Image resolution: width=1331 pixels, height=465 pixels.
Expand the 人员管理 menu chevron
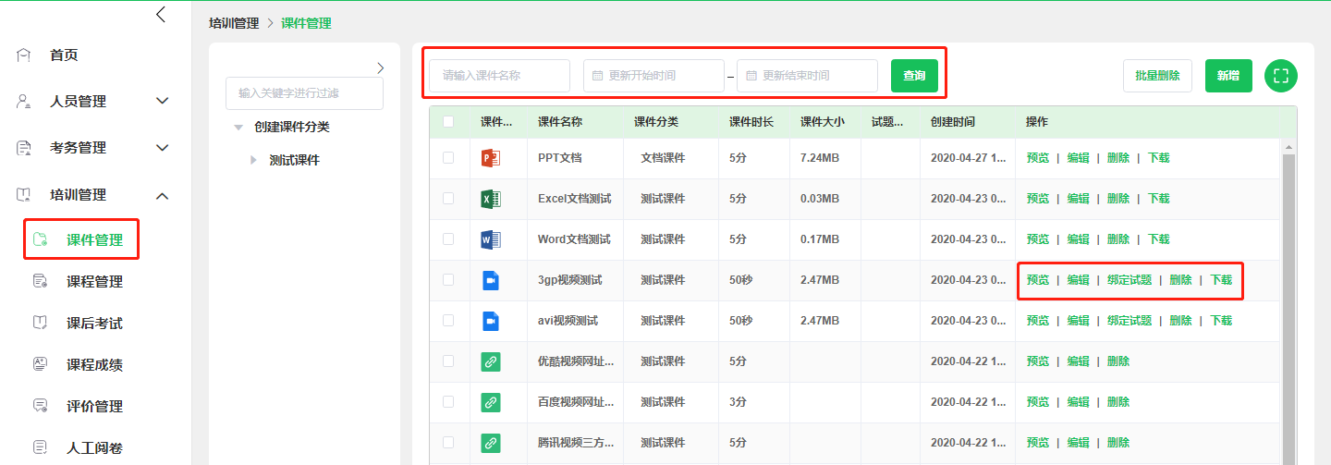coord(162,101)
